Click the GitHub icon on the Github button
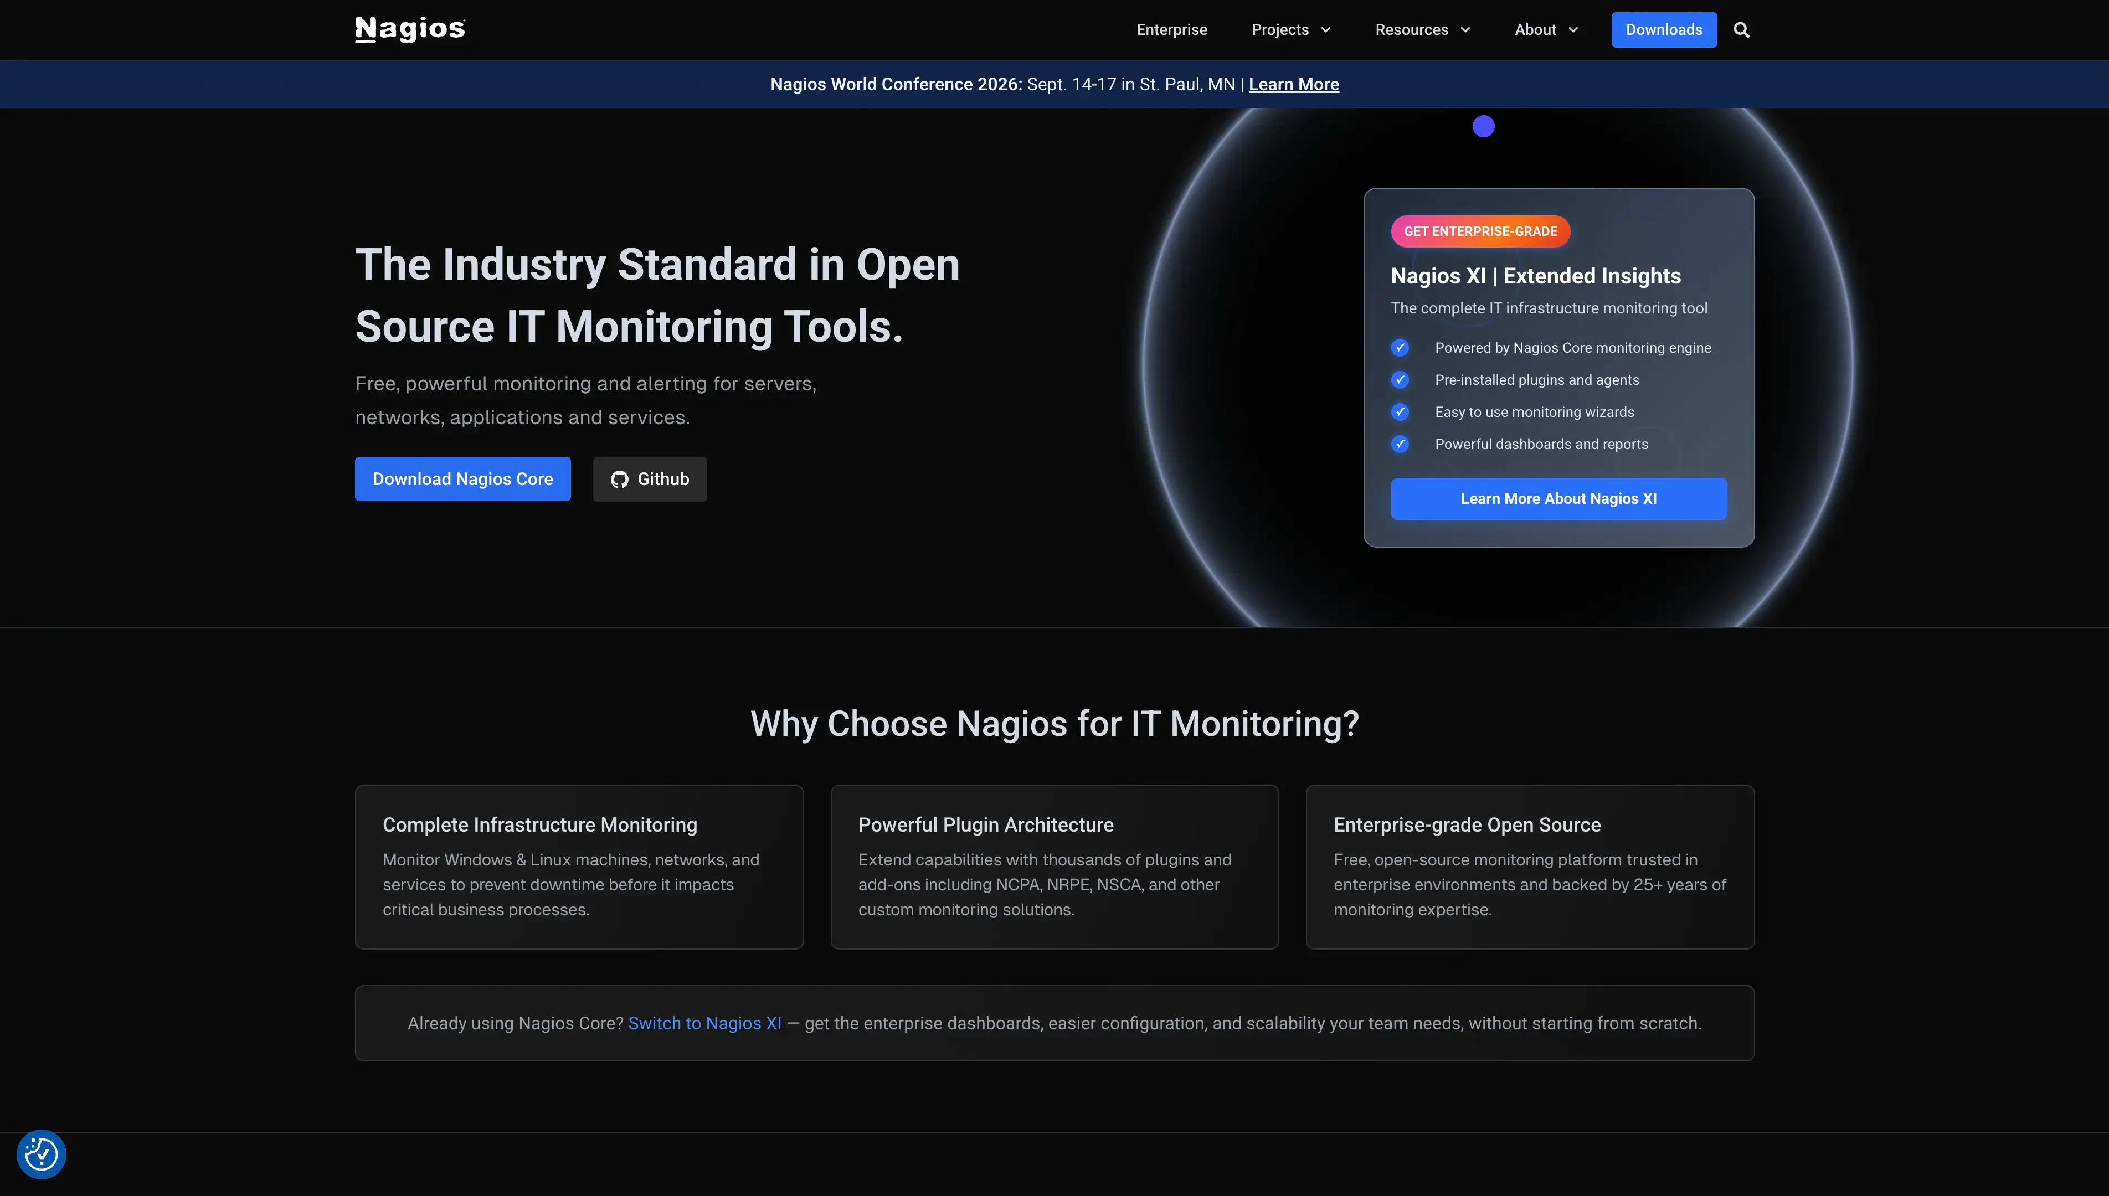 pos(620,479)
